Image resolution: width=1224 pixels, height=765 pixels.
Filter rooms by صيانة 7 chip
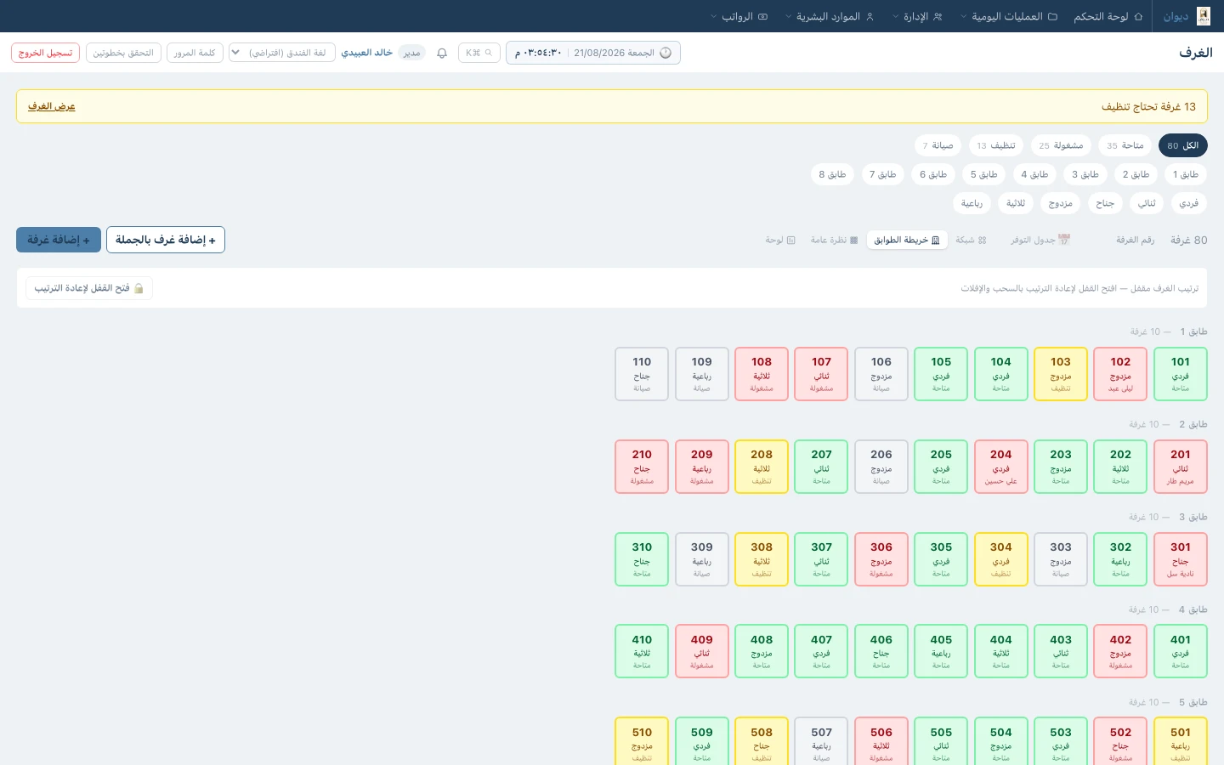tap(938, 145)
